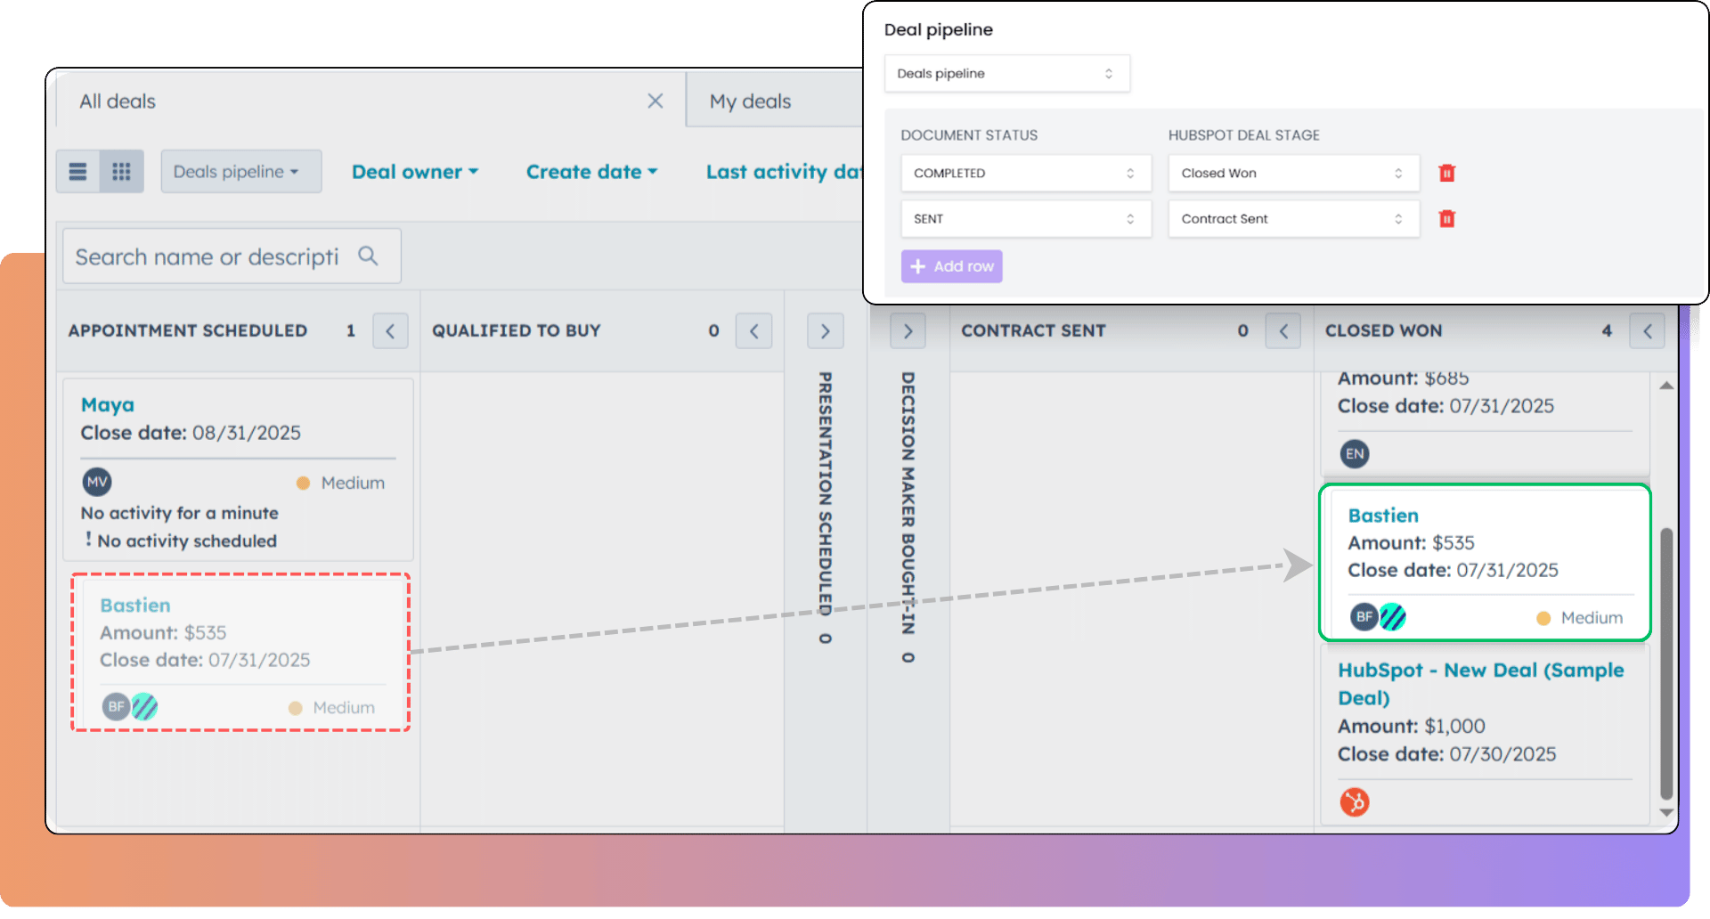Image resolution: width=1710 pixels, height=919 pixels.
Task: Click the MV avatar on Maya card
Action: tap(97, 483)
